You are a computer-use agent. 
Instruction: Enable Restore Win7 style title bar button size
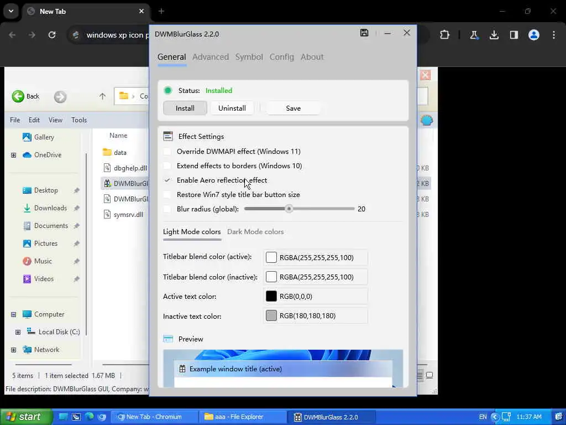coord(167,194)
